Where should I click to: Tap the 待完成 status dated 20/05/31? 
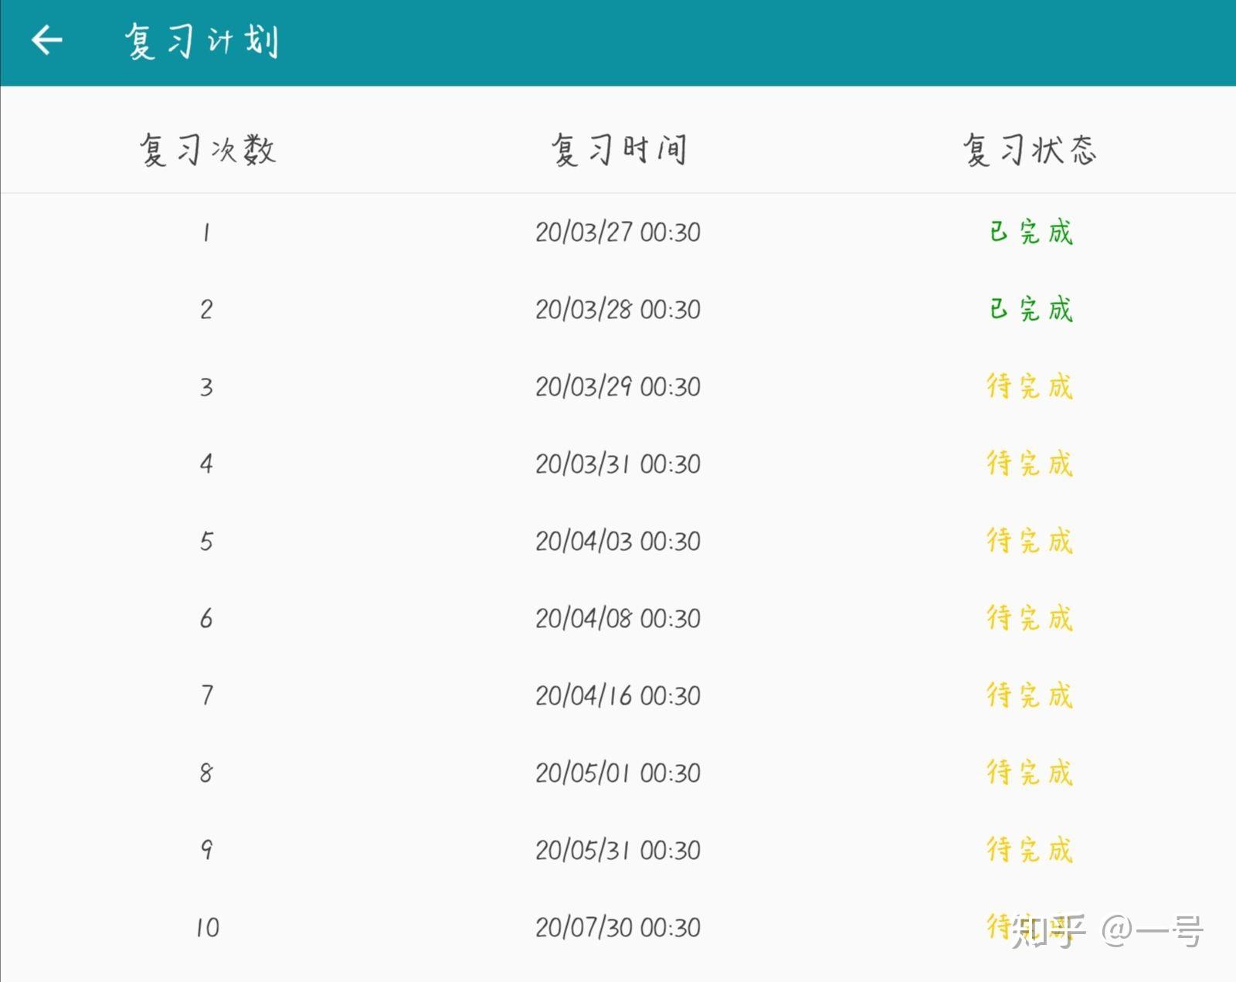[x=1030, y=850]
